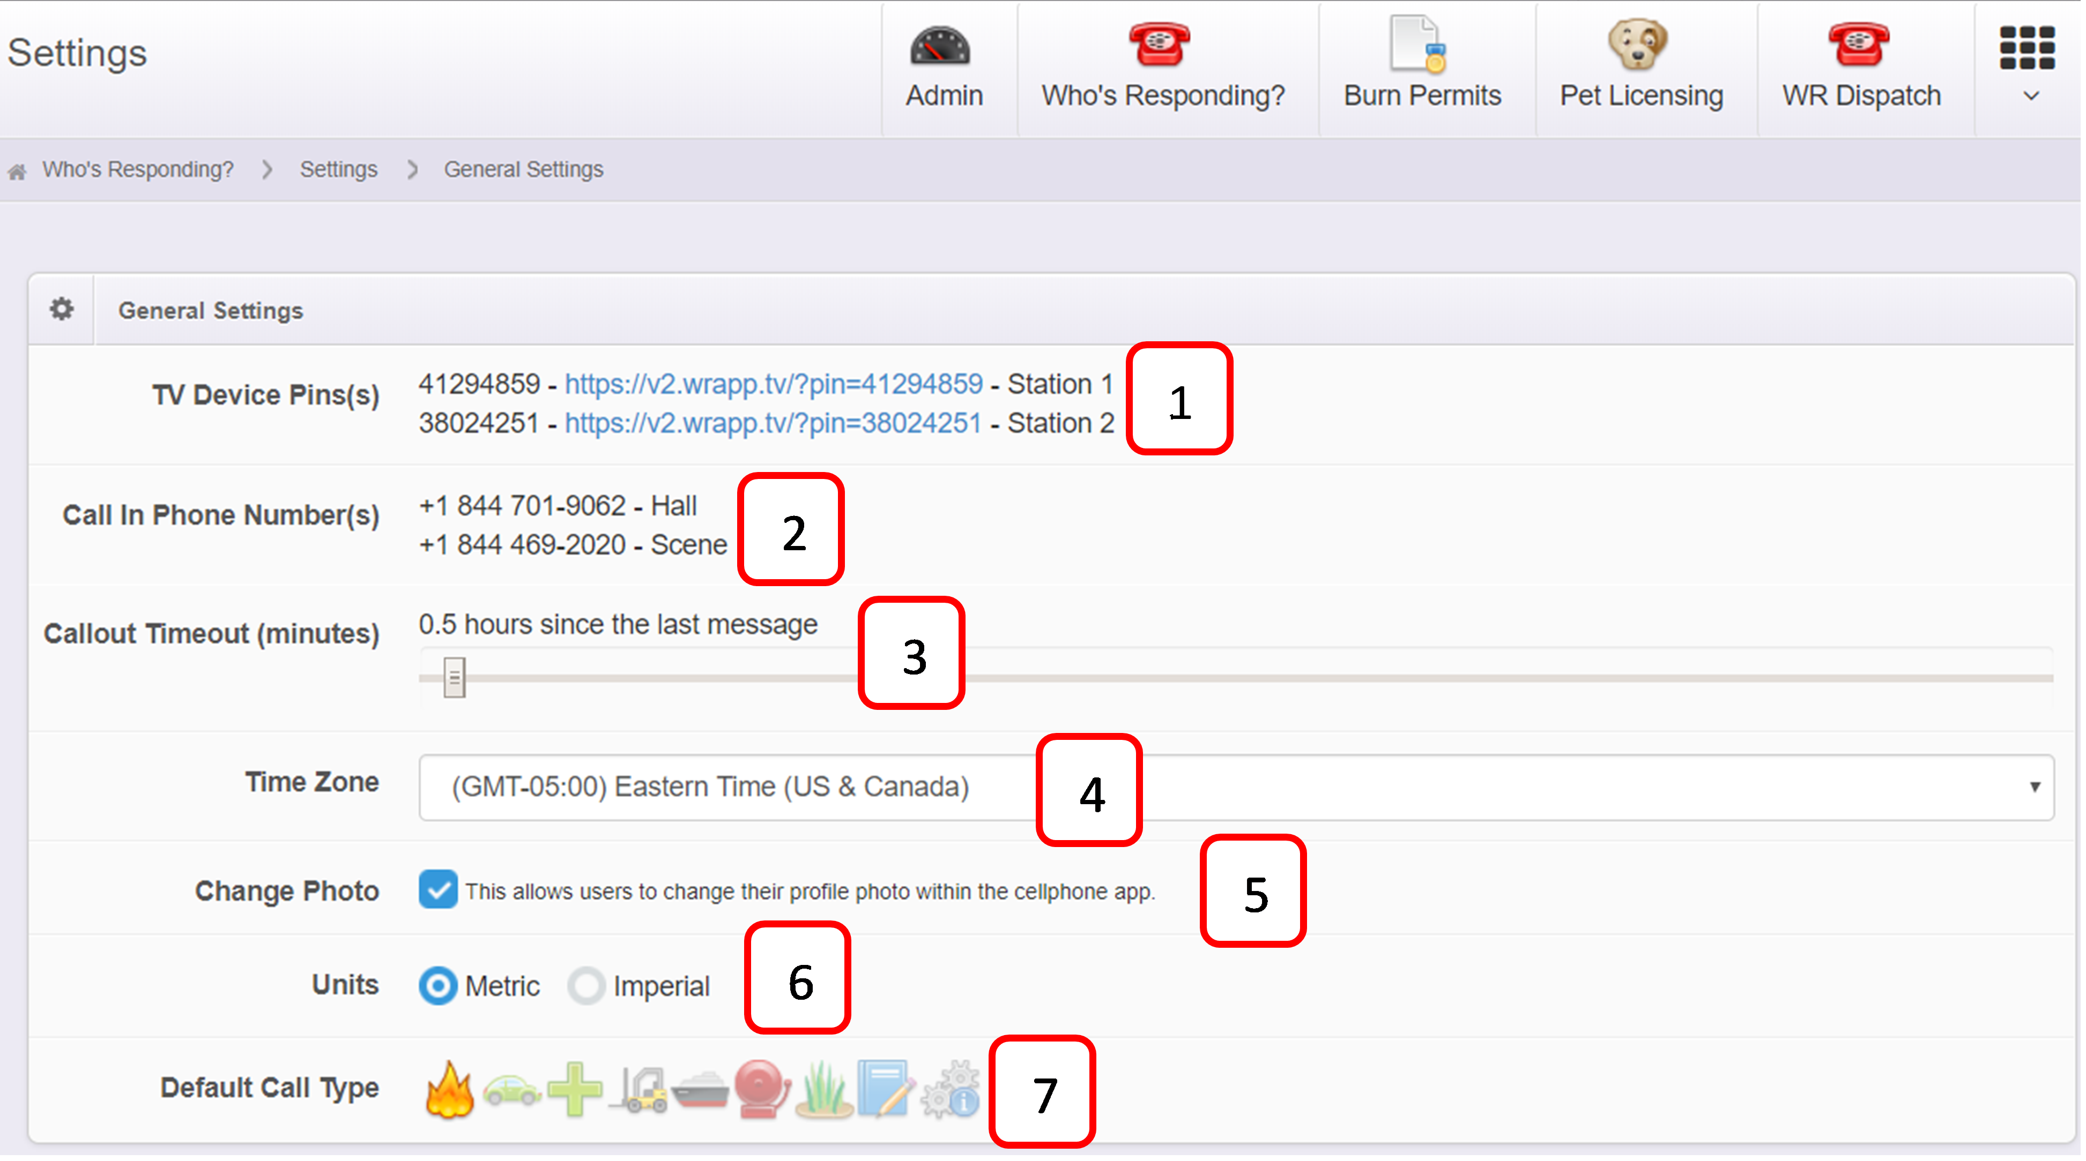Click the Callout Timeout slider handle
This screenshot has height=1161, width=2086.
pos(454,678)
